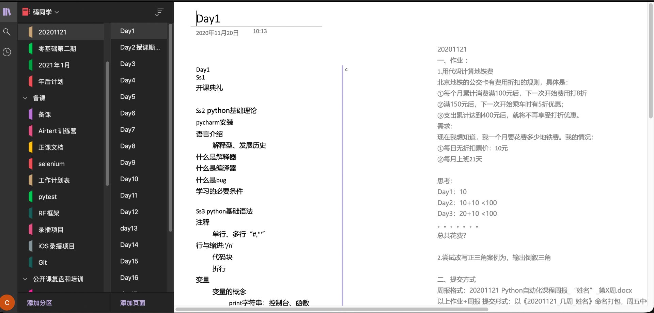Open the RF框架 section
The width and height of the screenshot is (654, 313).
click(61, 213)
